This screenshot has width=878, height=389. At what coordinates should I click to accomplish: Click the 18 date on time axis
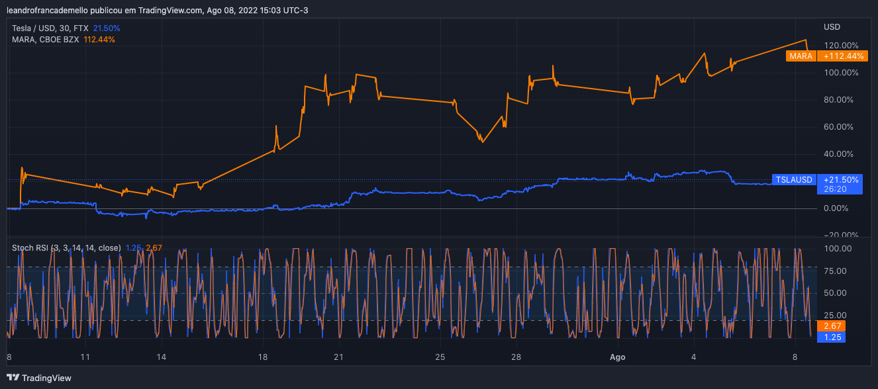point(263,357)
